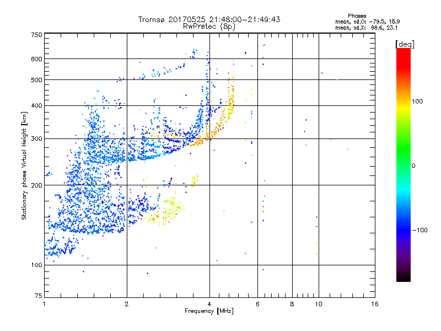Screen dimensions: 441x331
Task: Click the 'Phases' header label
Action: [x=357, y=16]
